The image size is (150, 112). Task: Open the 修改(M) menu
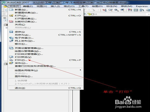[126, 6]
